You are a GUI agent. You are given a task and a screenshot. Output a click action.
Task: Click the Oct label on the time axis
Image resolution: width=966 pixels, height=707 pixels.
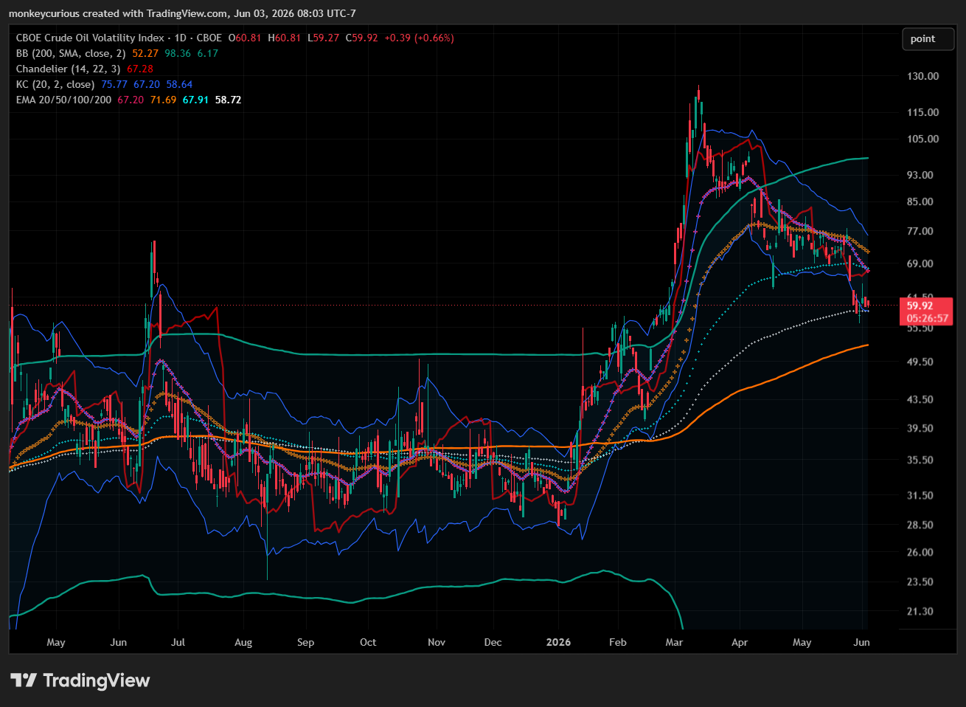pos(368,642)
